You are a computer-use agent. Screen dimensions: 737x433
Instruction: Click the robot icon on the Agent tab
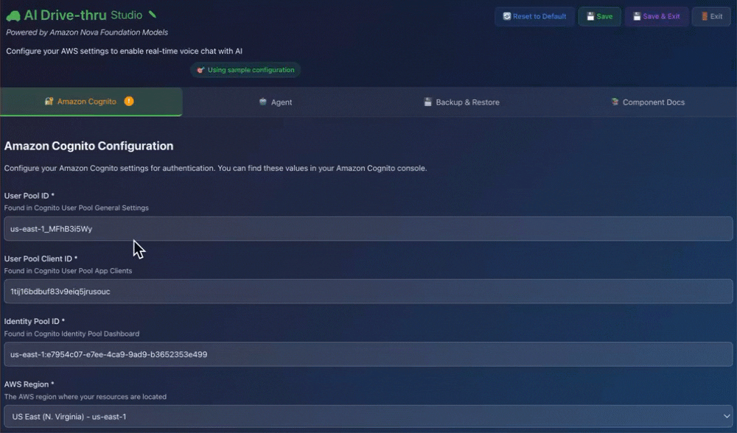pos(265,102)
